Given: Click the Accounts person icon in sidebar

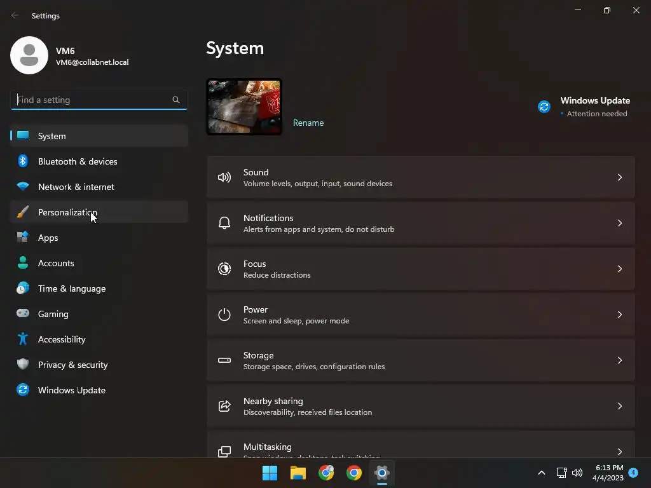Looking at the screenshot, I should [x=23, y=262].
